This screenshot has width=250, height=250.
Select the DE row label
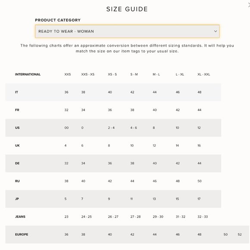(x=17, y=163)
